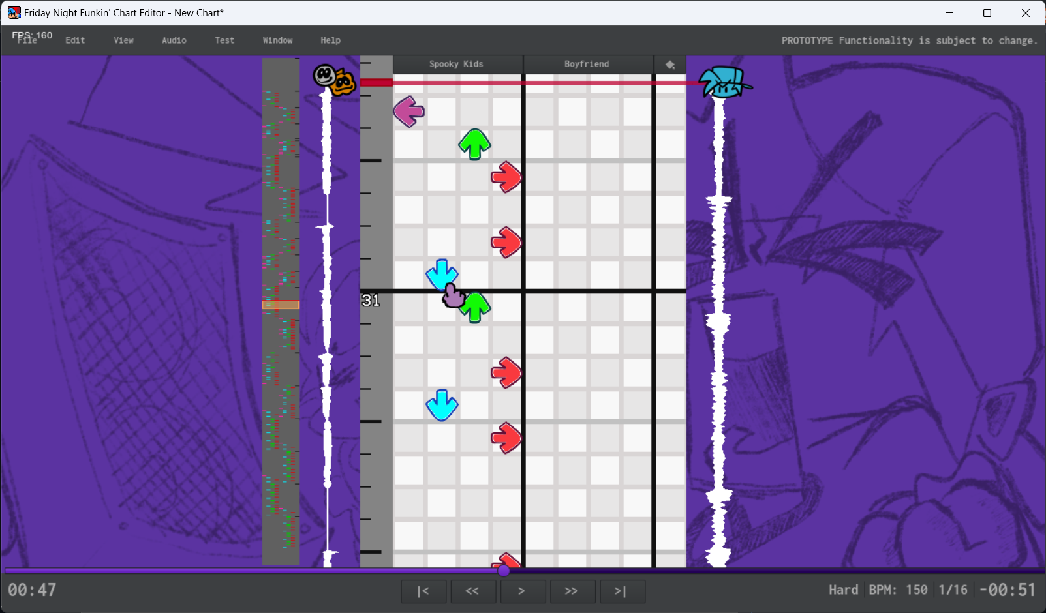Open the Test menu

(224, 40)
